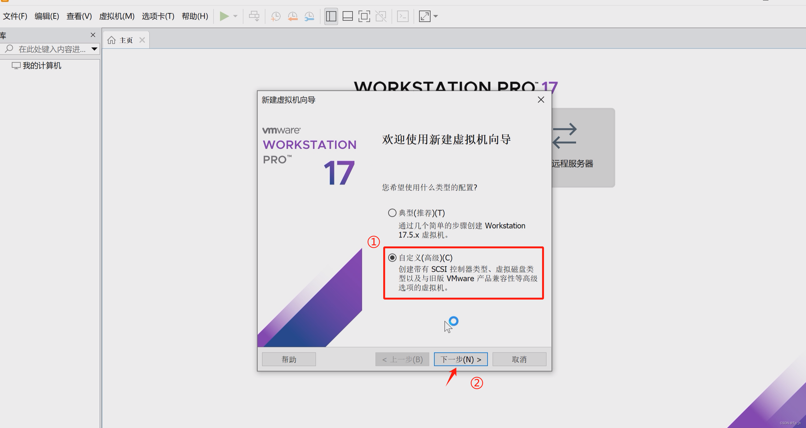Click the 帮助 button in wizard

point(289,359)
